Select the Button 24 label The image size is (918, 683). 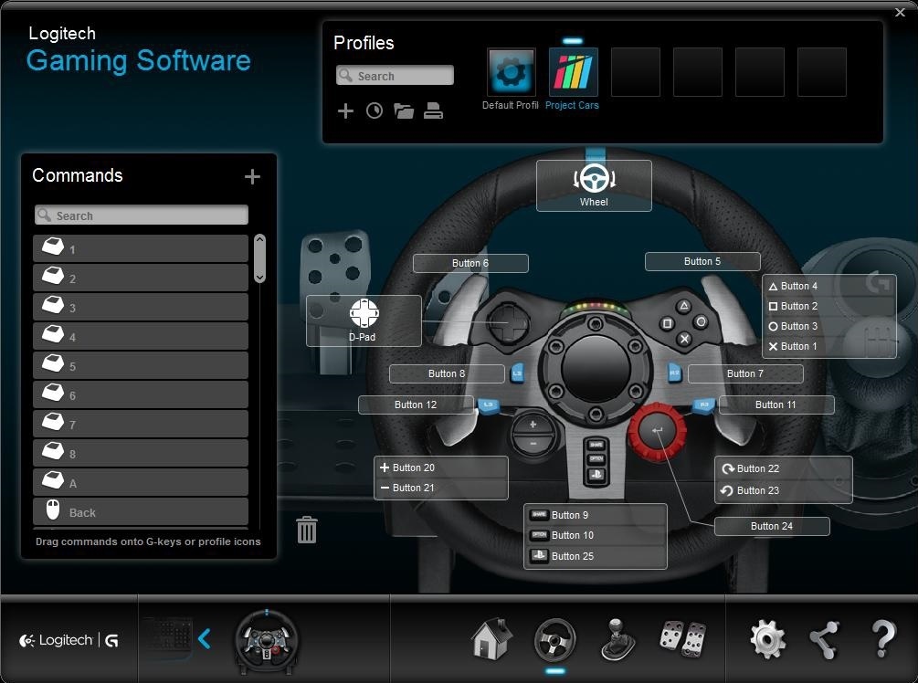[772, 526]
